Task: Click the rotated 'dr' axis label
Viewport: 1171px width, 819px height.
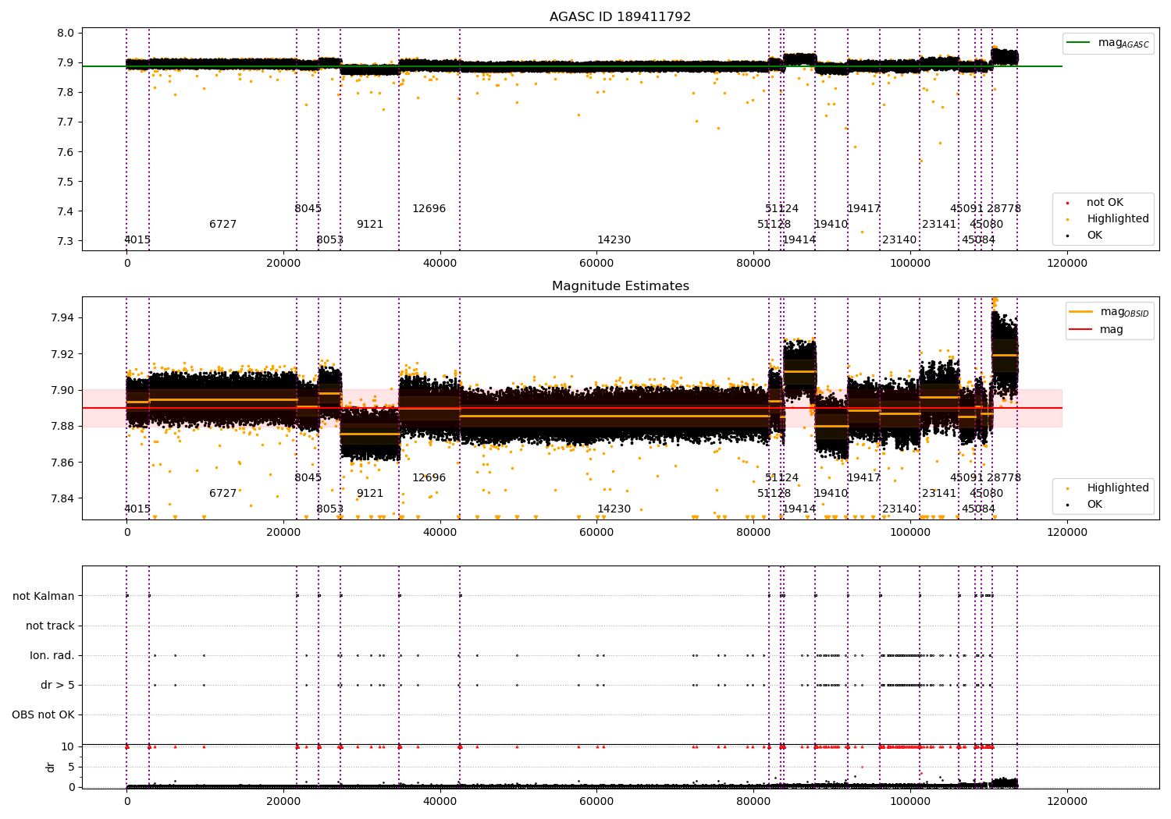Action: (x=51, y=767)
